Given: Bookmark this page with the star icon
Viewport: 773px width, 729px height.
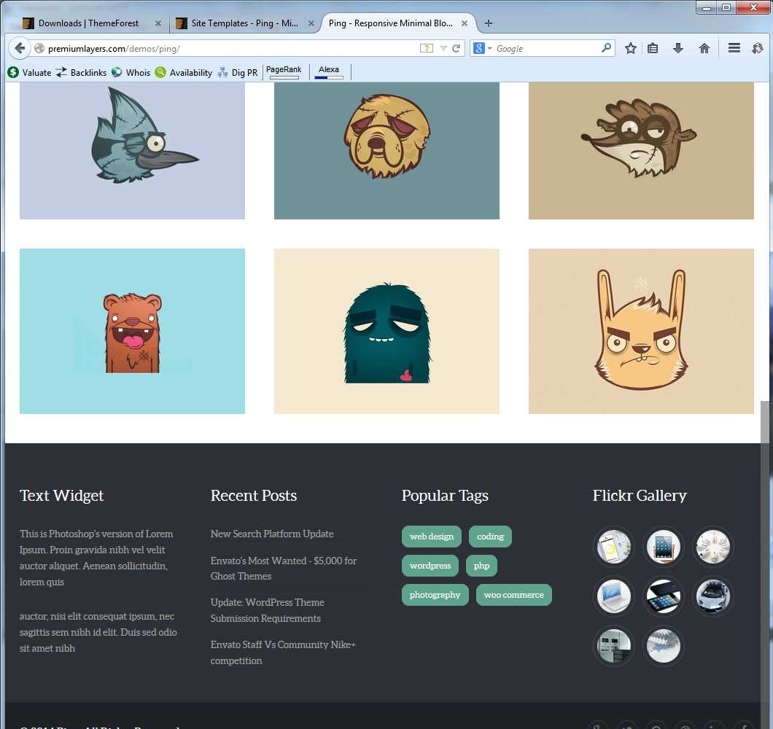Looking at the screenshot, I should click(x=630, y=48).
